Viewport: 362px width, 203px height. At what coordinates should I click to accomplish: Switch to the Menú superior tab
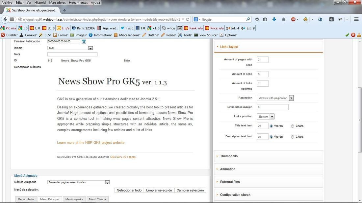tap(74, 199)
